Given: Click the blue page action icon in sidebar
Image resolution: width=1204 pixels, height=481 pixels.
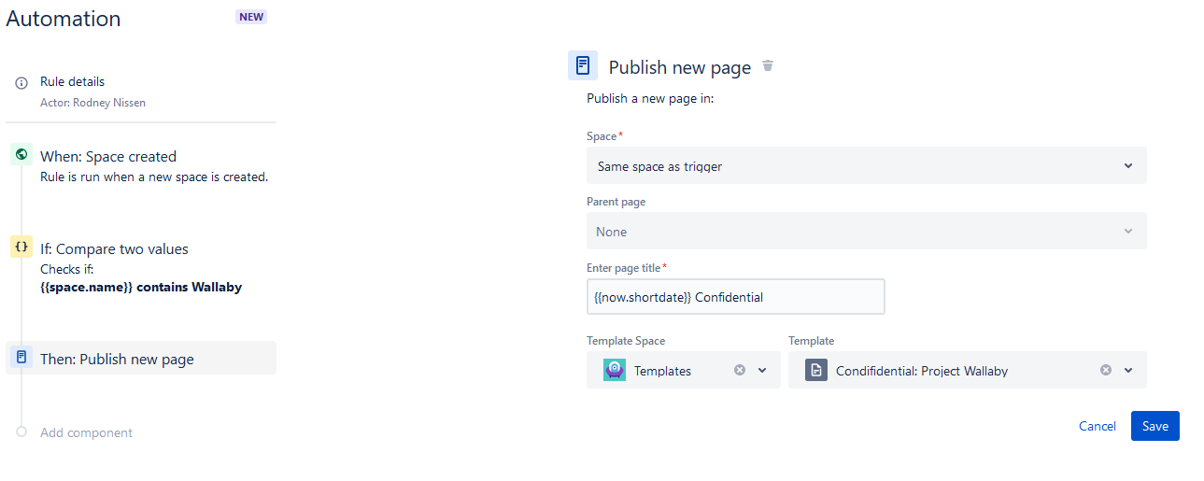Looking at the screenshot, I should click(21, 357).
